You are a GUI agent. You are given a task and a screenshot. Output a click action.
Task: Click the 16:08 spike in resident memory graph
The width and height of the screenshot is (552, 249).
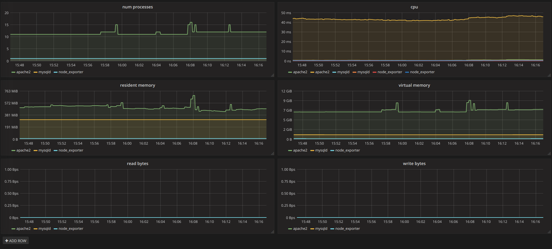pyautogui.click(x=194, y=96)
